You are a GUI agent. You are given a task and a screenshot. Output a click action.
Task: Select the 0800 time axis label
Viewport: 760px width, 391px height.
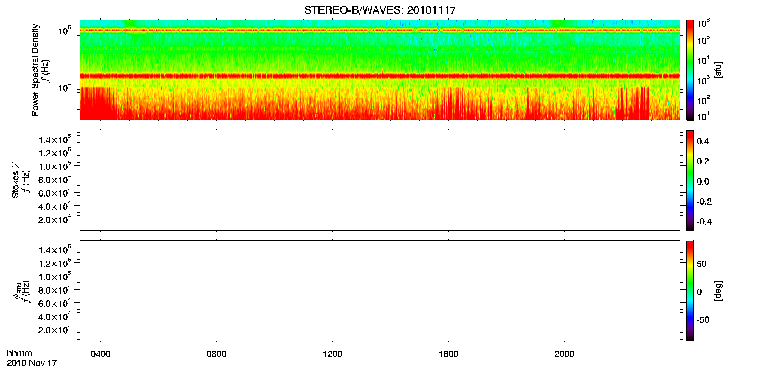[x=216, y=354]
